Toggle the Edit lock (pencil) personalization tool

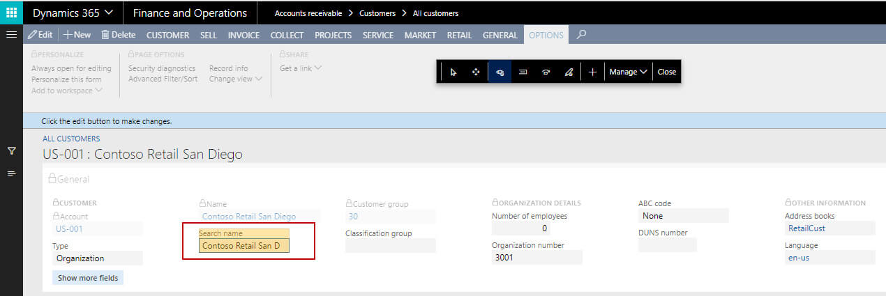point(569,72)
